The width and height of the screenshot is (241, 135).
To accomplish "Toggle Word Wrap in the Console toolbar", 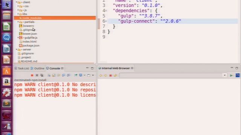I will coord(59,75).
